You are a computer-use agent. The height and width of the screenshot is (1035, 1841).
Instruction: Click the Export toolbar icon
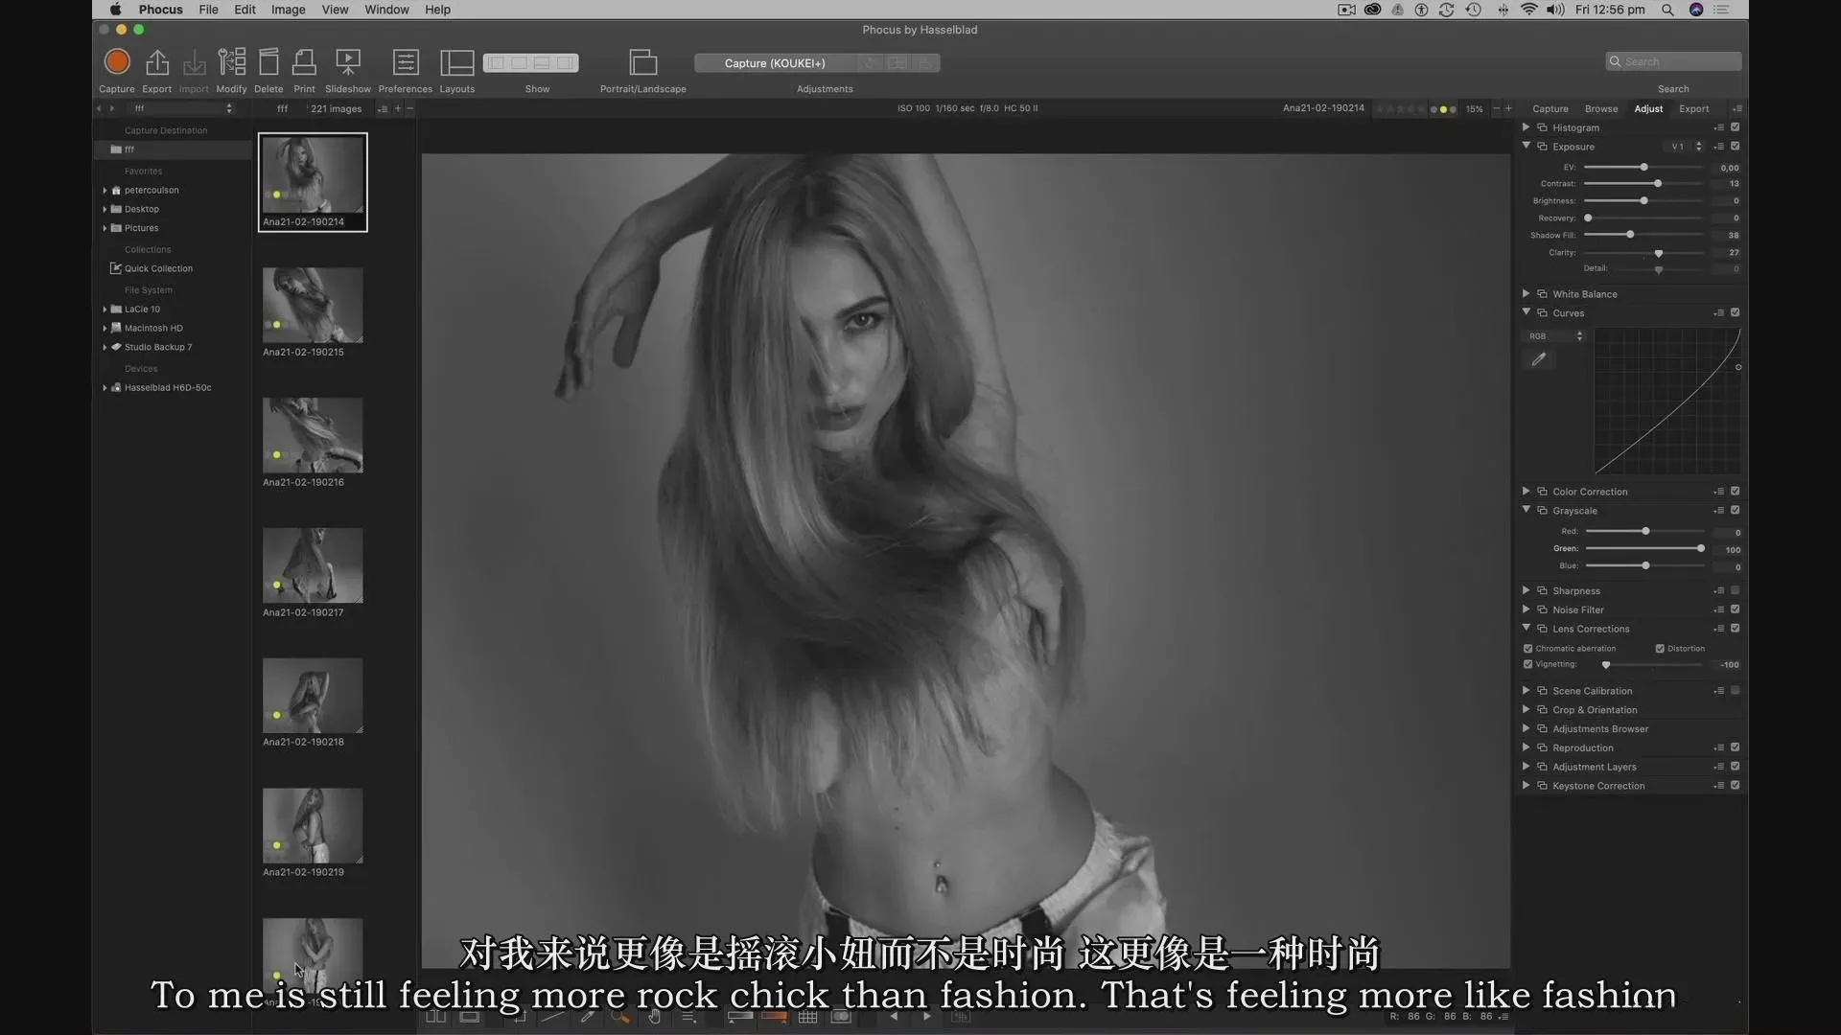point(156,62)
